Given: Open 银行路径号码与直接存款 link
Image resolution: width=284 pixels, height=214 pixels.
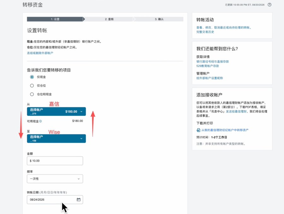Looking at the screenshot, I should pyautogui.click(x=213, y=61).
